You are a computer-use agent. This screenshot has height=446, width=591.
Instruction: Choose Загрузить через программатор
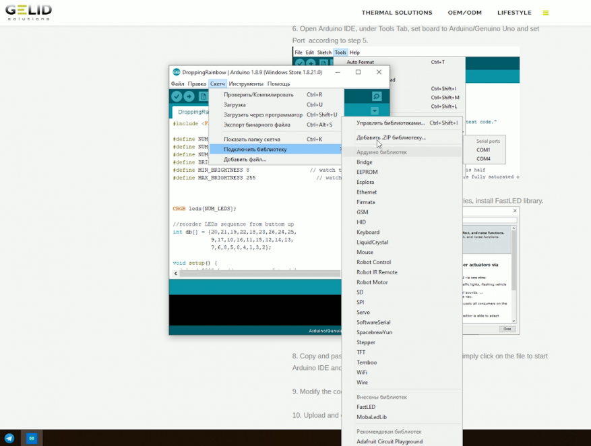(277, 115)
